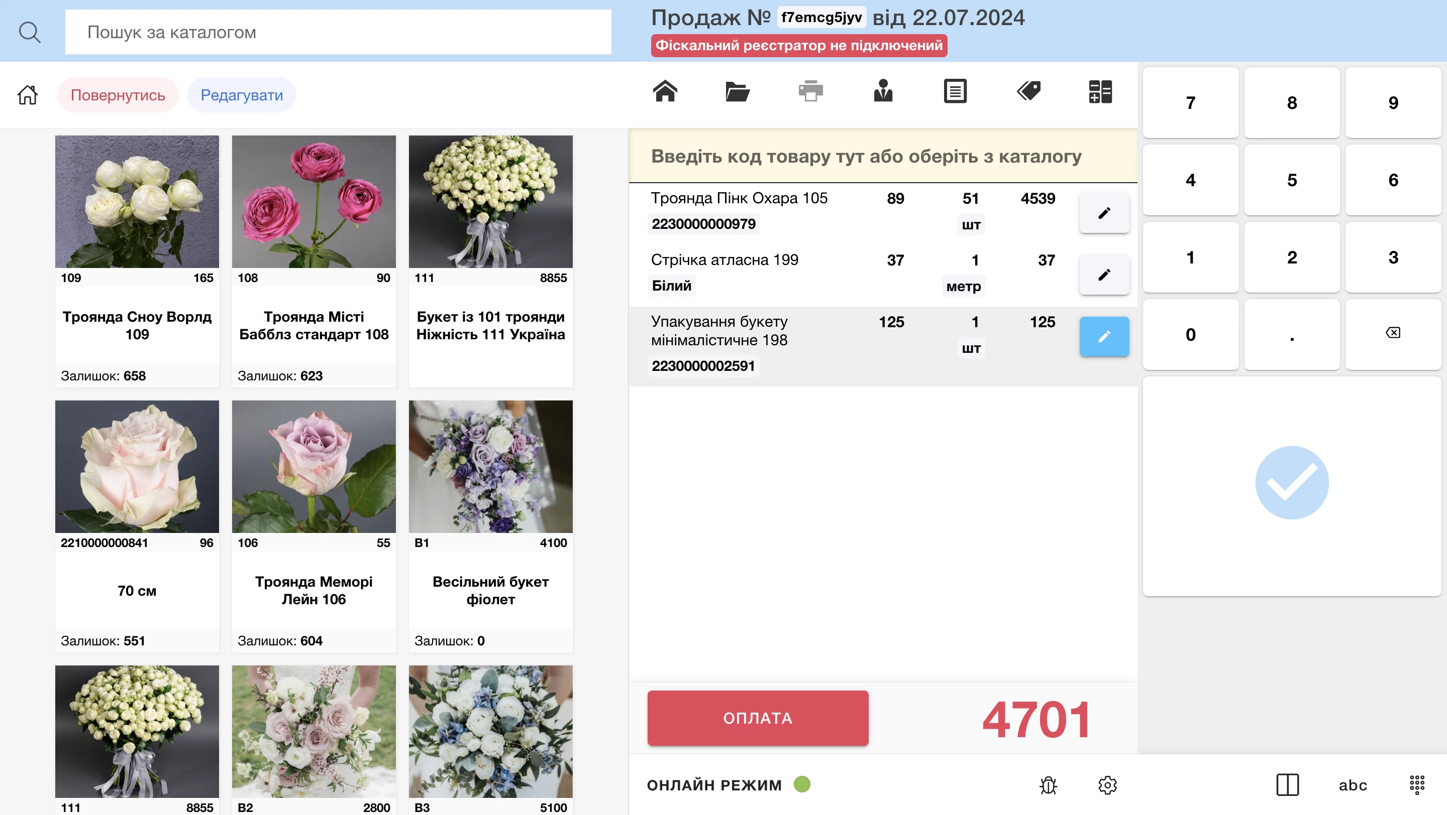This screenshot has height=815, width=1447.
Task: Select product B3 priced 5100
Action: [x=490, y=740]
